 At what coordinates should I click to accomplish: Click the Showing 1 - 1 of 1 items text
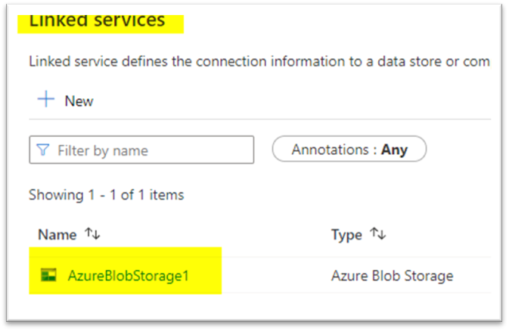pos(106,195)
